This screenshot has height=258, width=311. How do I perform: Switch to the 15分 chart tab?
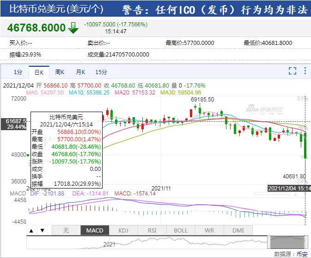click(x=101, y=72)
